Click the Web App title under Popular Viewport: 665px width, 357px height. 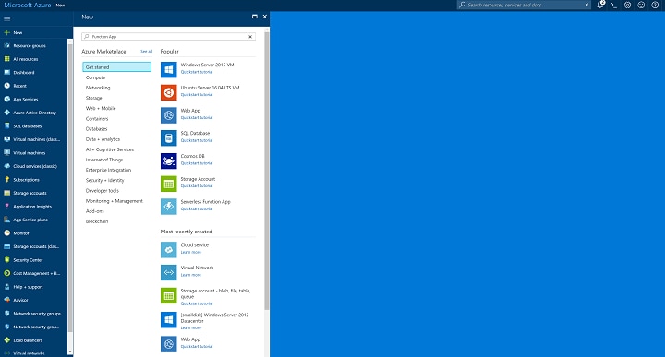point(190,111)
